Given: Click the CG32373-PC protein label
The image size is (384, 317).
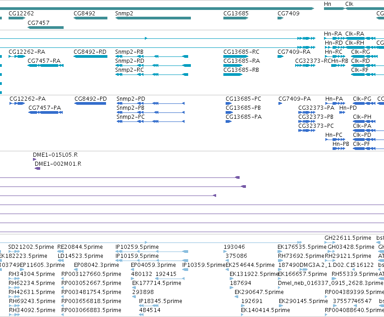Looking at the screenshot, I should tap(316, 126).
